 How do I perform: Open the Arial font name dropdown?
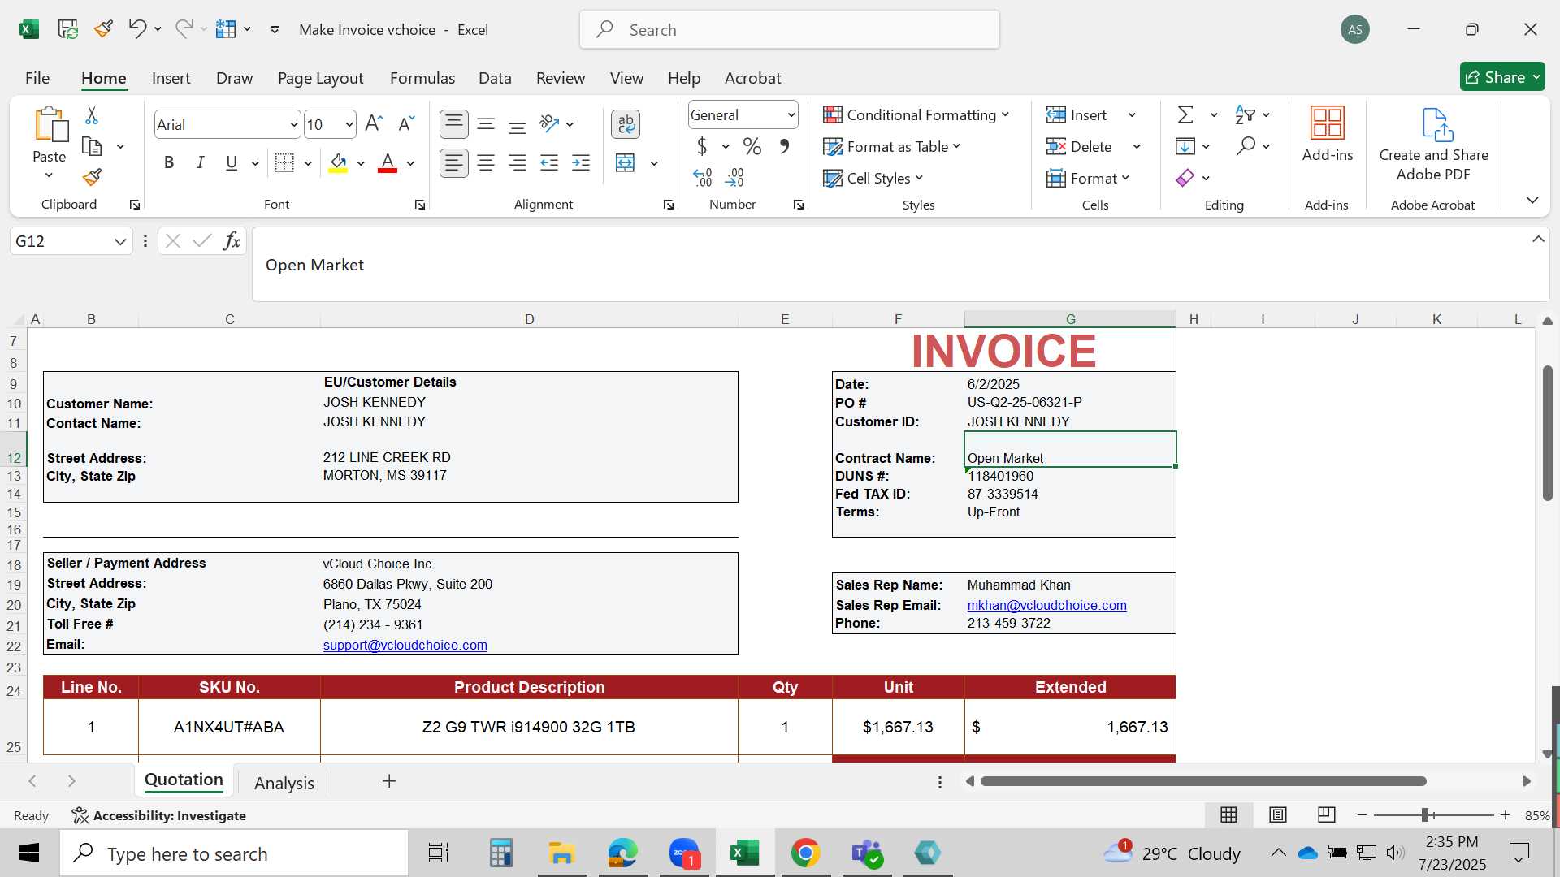click(293, 125)
